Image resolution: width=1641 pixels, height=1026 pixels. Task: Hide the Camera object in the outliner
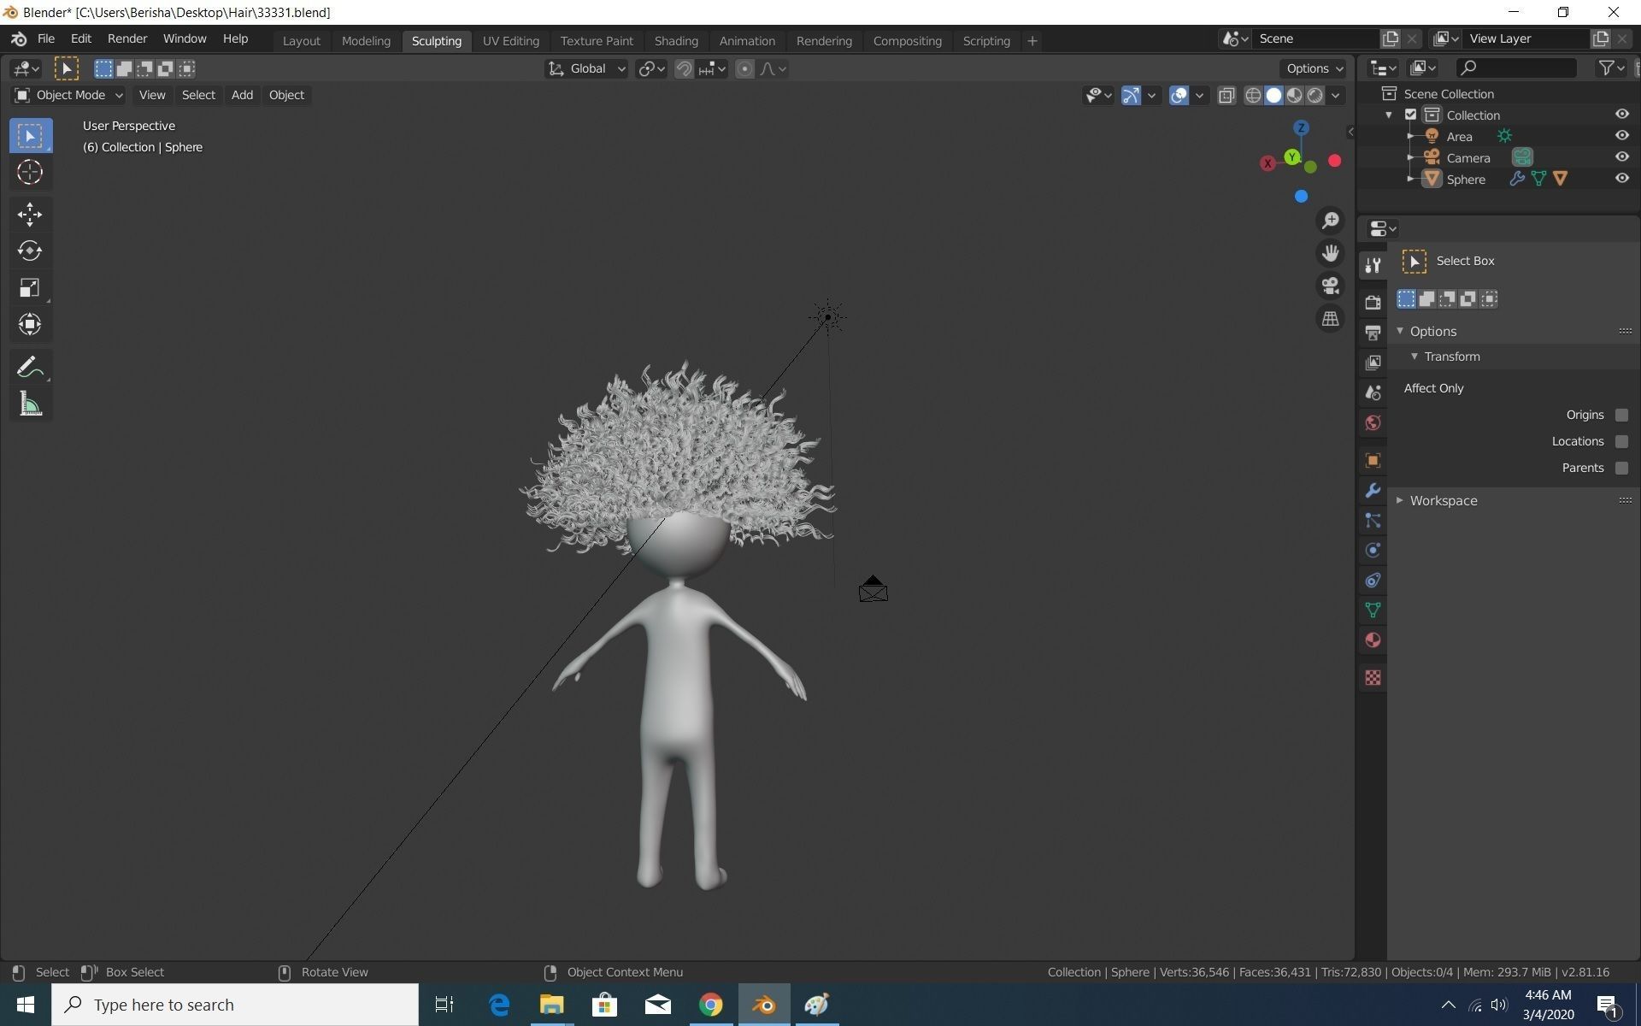click(x=1621, y=157)
